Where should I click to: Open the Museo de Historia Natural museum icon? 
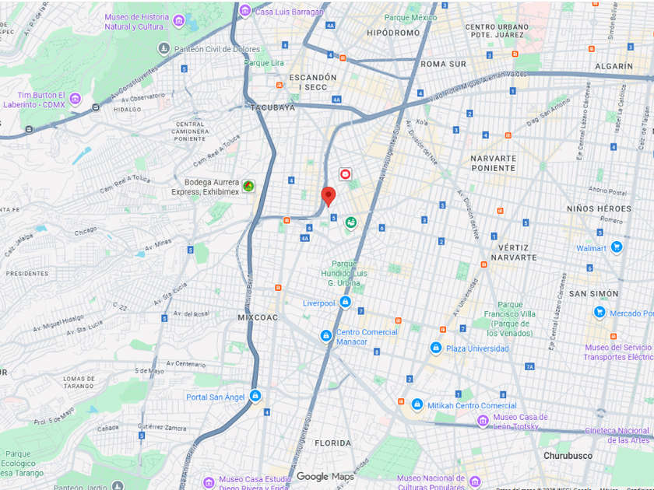click(178, 20)
